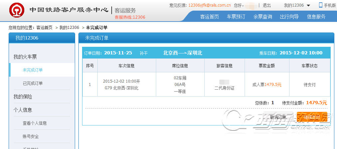Click the seat number 06A号

(x=180, y=85)
